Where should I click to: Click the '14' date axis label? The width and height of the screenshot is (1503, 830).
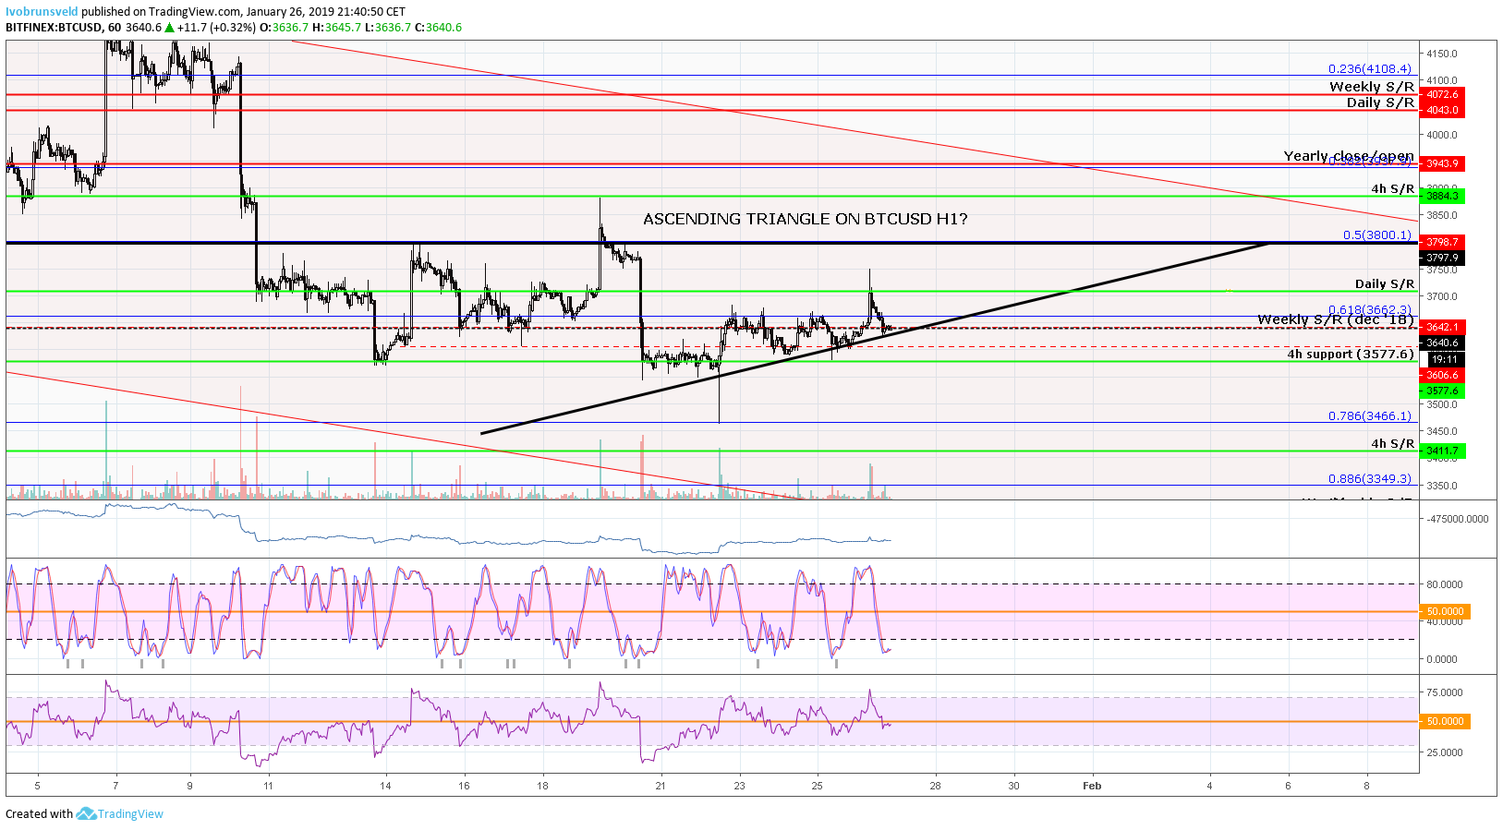pos(385,786)
